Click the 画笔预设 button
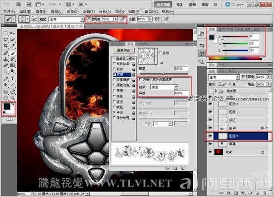Image resolution: width=274 pixels, height=197 pixels. (123, 50)
